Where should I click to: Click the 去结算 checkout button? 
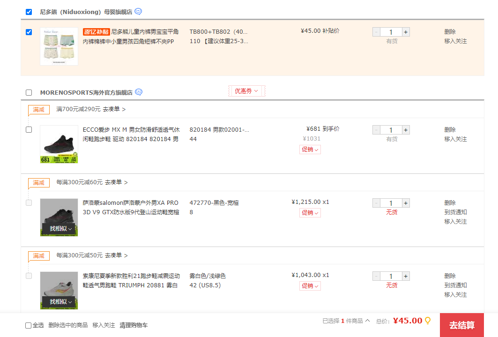pos(462,325)
